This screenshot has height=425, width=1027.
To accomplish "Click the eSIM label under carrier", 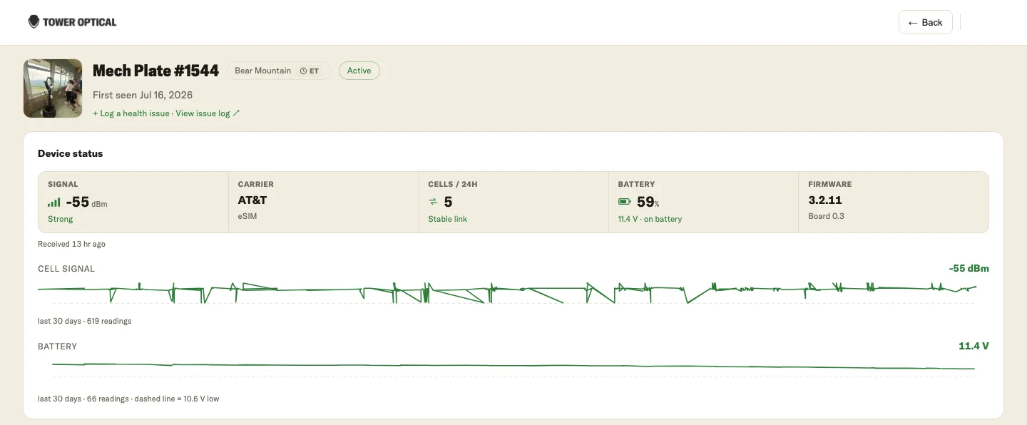I will tap(247, 216).
